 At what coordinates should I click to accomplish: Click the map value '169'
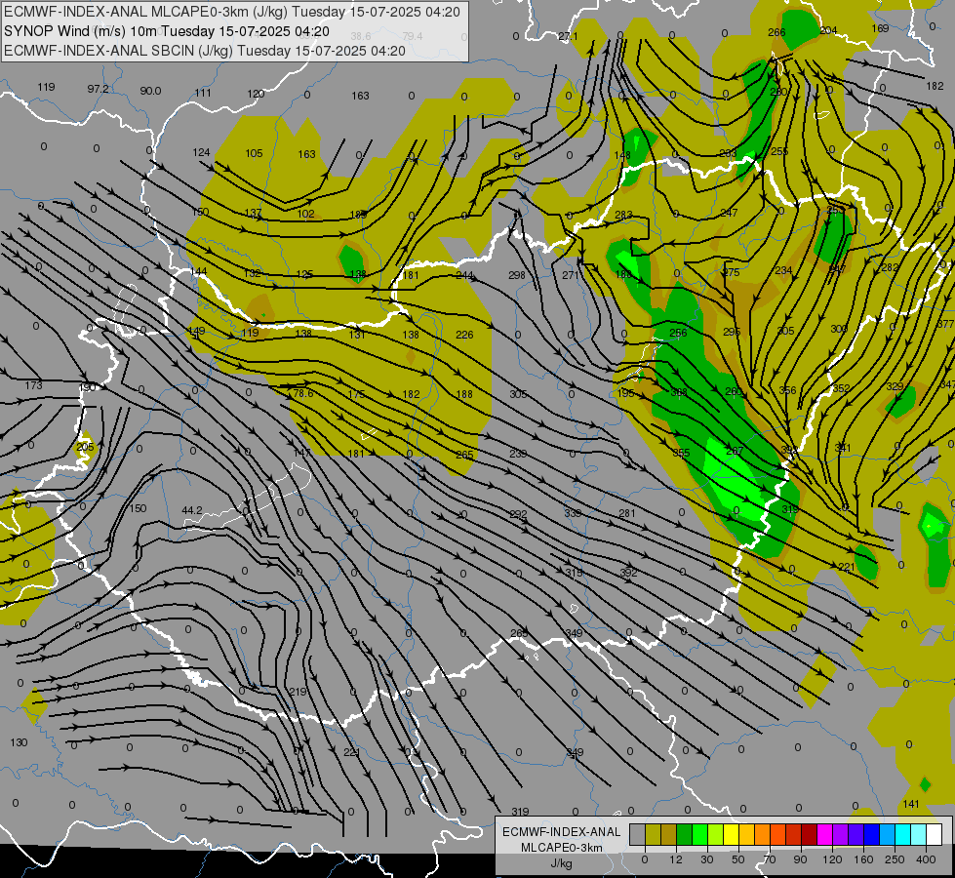tap(880, 28)
